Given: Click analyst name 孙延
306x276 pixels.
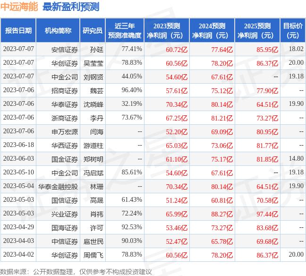Looking at the screenshot, I should [x=97, y=50].
